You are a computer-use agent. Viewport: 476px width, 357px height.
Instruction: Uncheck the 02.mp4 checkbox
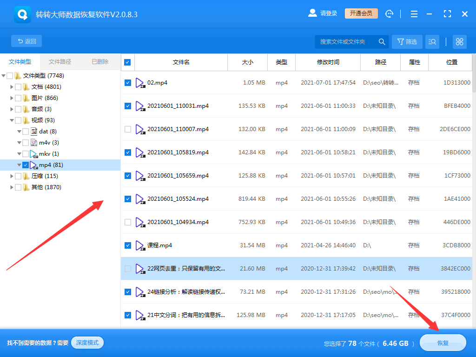click(128, 83)
